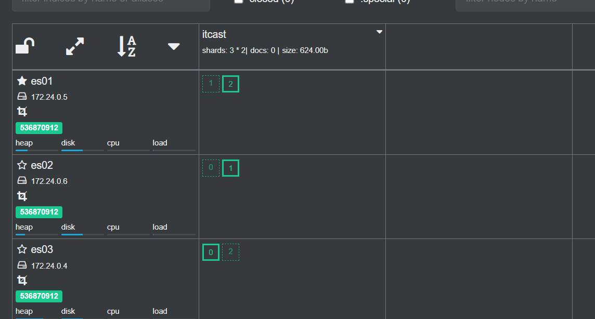Image resolution: width=595 pixels, height=319 pixels.
Task: Open the itcast index dropdown arrow
Action: [x=379, y=32]
